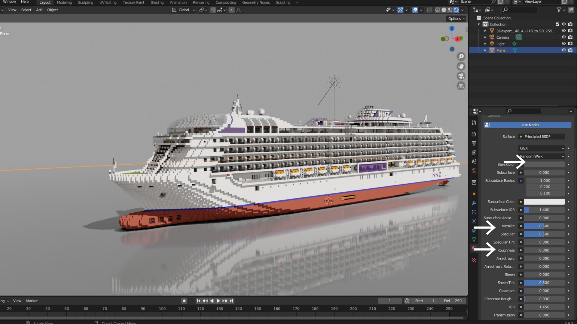577x324 pixels.
Task: Toggle Camera visibility eye icon
Action: 564,37
